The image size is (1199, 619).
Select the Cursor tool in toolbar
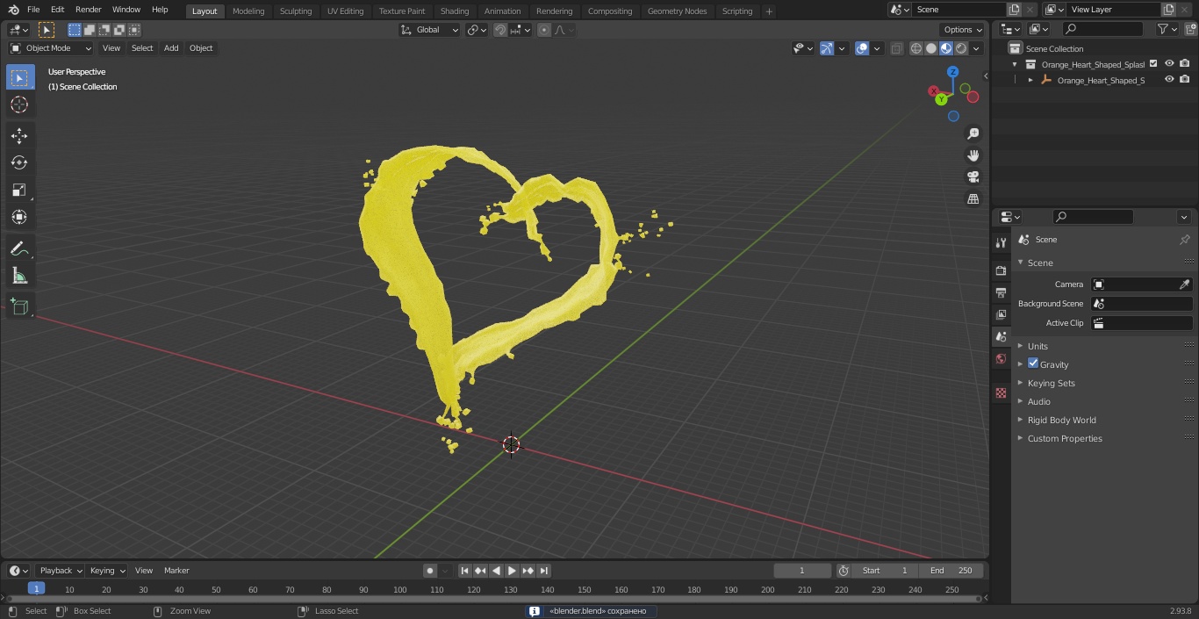click(x=19, y=105)
